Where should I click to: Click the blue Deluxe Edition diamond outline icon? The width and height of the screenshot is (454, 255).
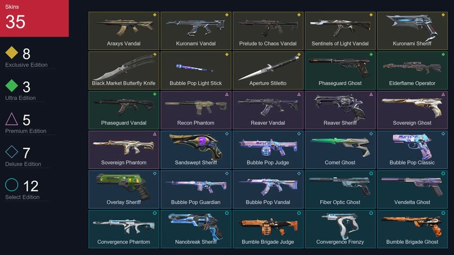(12, 152)
